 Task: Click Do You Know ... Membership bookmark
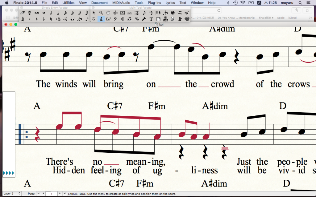click(x=236, y=18)
